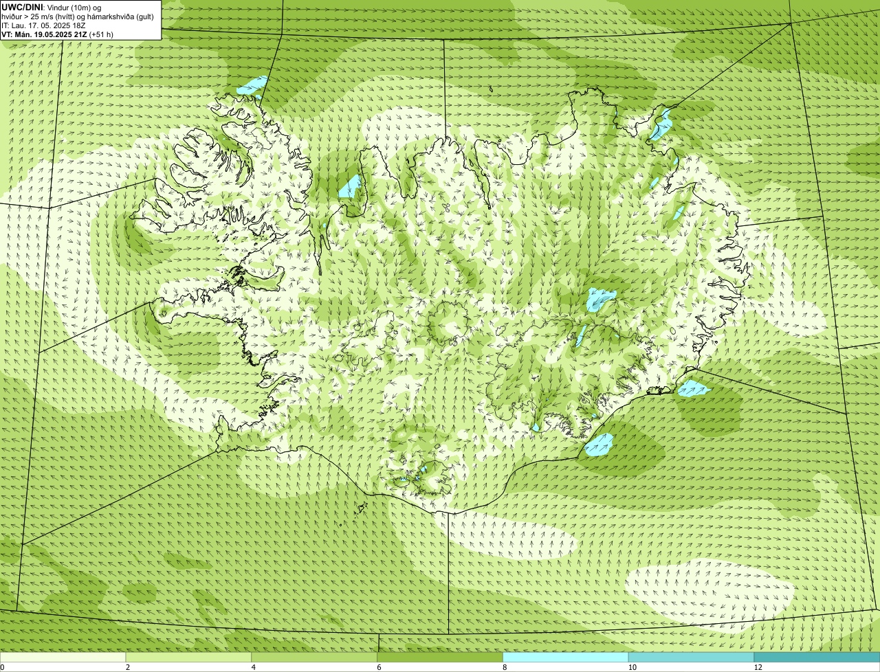Pick the 4–6 medium green colorbar segment
The width and height of the screenshot is (880, 672).
pos(315,657)
